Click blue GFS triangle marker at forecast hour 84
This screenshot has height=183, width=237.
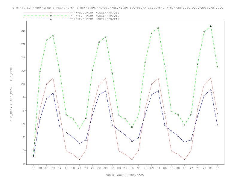(x=217, y=125)
